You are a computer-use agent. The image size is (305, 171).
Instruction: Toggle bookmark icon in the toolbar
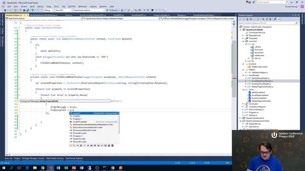(152, 10)
